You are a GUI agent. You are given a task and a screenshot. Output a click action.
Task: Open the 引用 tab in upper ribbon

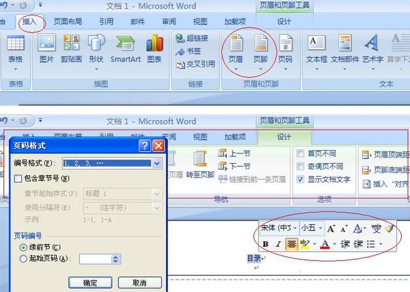tap(106, 21)
